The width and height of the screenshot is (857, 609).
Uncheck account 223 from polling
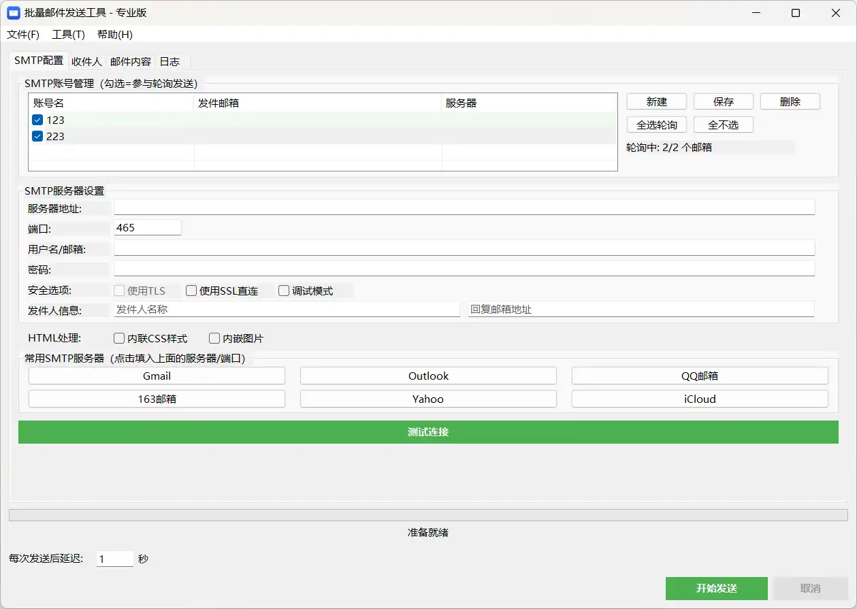tap(37, 137)
